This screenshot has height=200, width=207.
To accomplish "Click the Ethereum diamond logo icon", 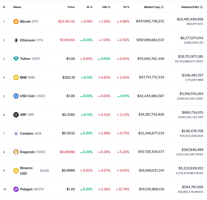I will pyautogui.click(x=16, y=40).
